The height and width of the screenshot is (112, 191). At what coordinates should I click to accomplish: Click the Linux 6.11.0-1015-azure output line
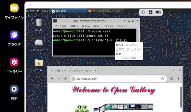click(81, 36)
